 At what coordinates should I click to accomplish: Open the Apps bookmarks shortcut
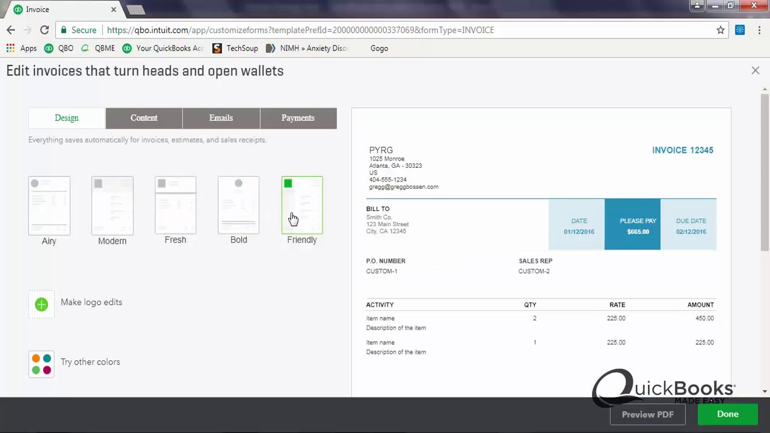tap(21, 48)
